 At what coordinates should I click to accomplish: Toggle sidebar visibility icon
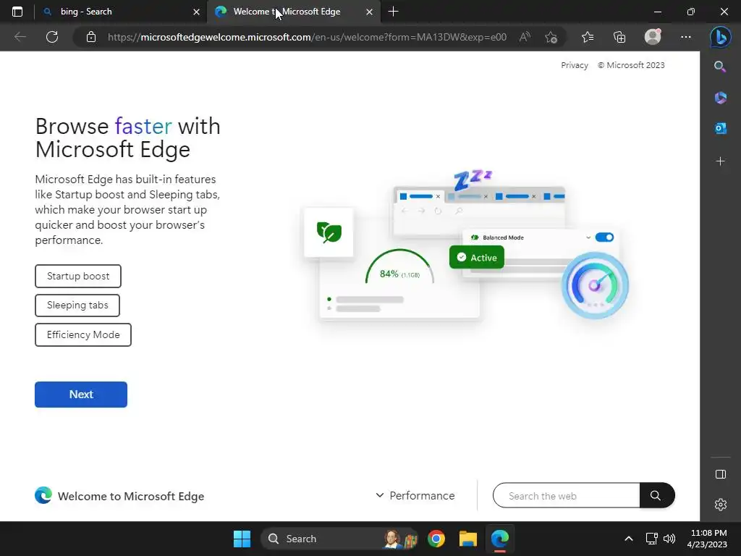[x=721, y=474]
